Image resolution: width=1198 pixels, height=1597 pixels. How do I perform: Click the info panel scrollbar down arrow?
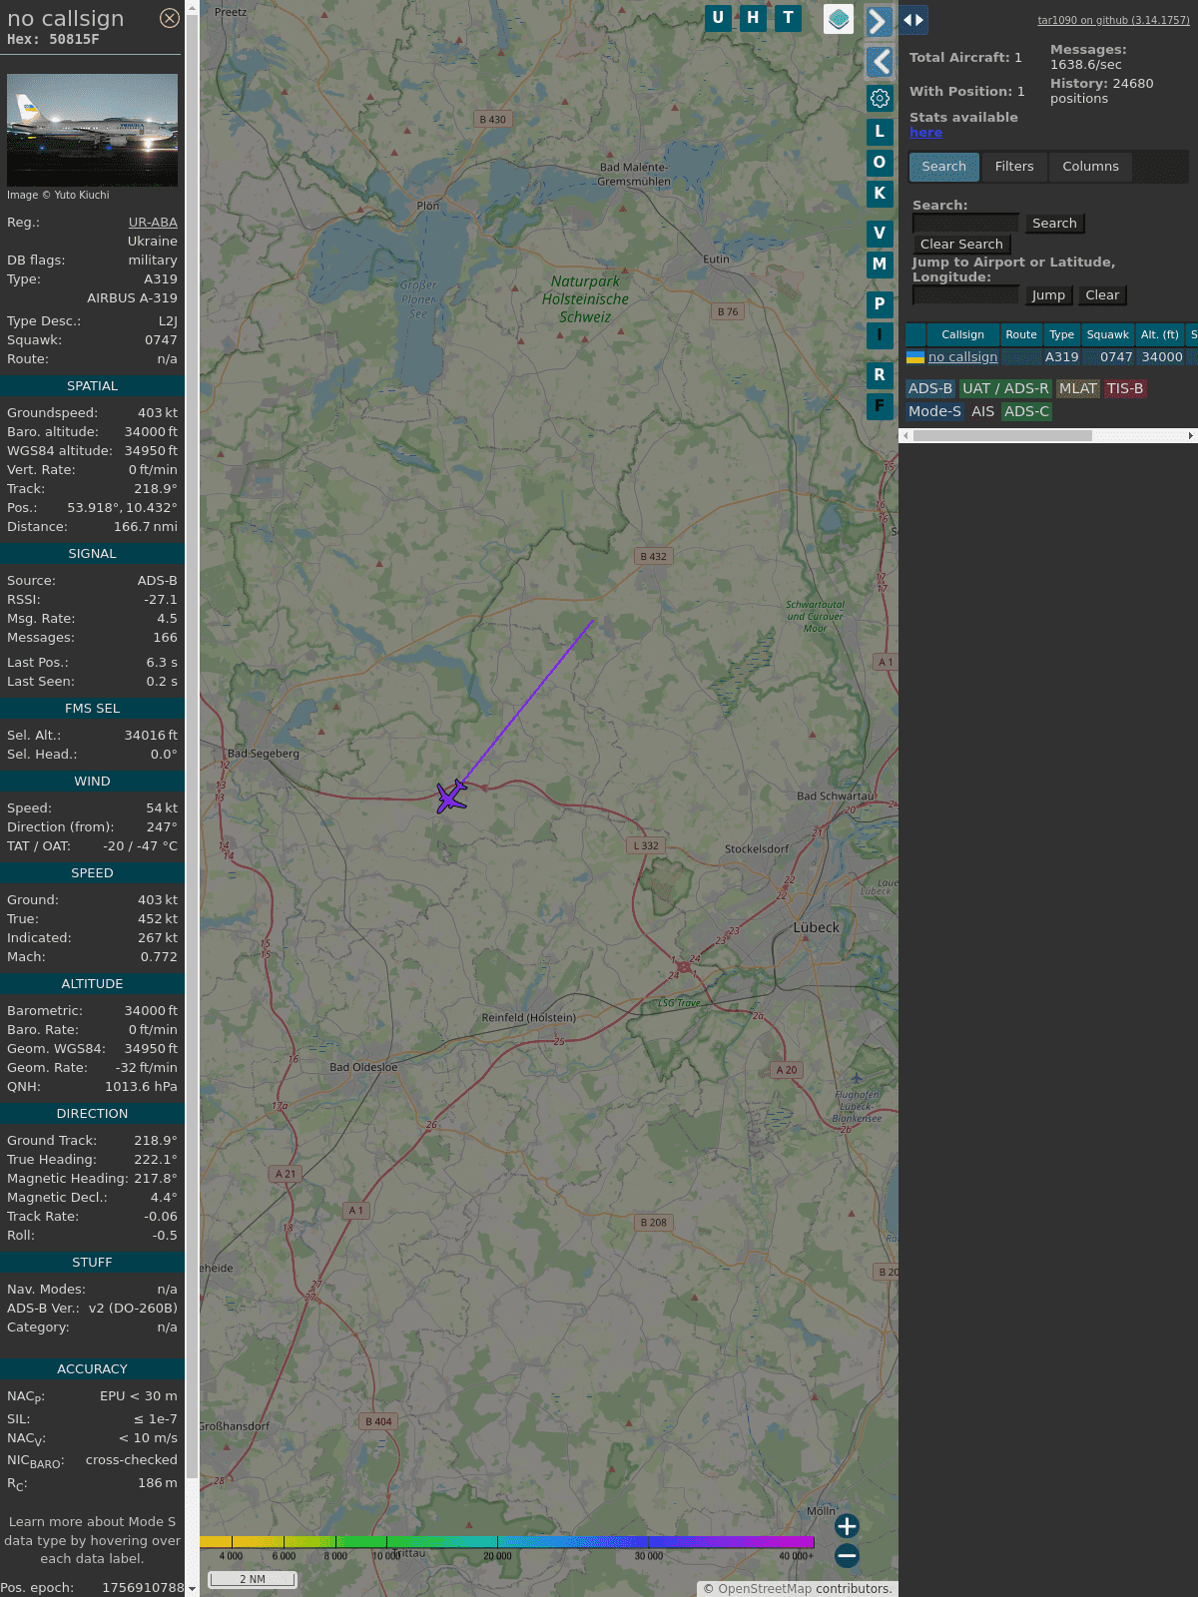tap(193, 1590)
